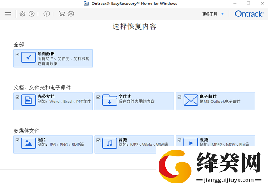Click the 电子邮件 envelope icon

coord(191,100)
